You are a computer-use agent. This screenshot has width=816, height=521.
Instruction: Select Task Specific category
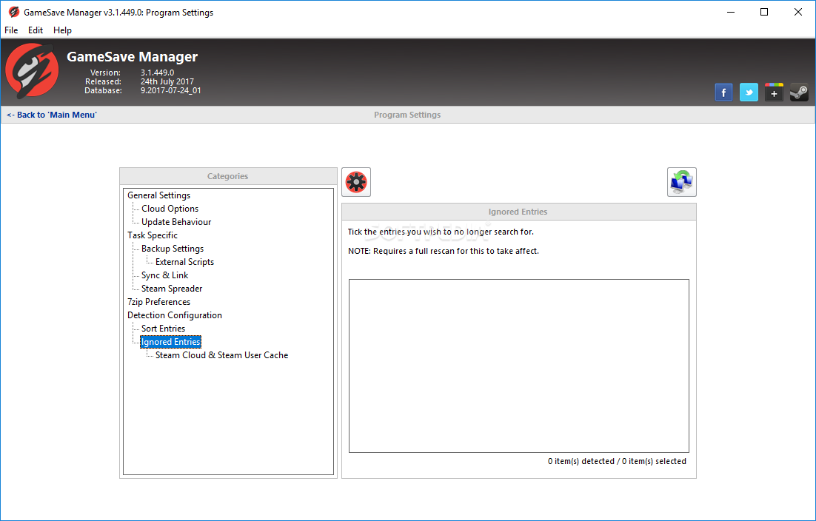tap(153, 235)
